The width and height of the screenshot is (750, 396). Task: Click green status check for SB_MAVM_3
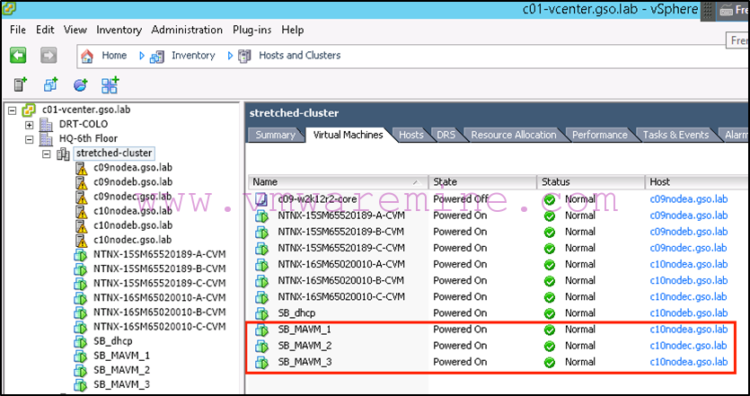click(x=550, y=363)
